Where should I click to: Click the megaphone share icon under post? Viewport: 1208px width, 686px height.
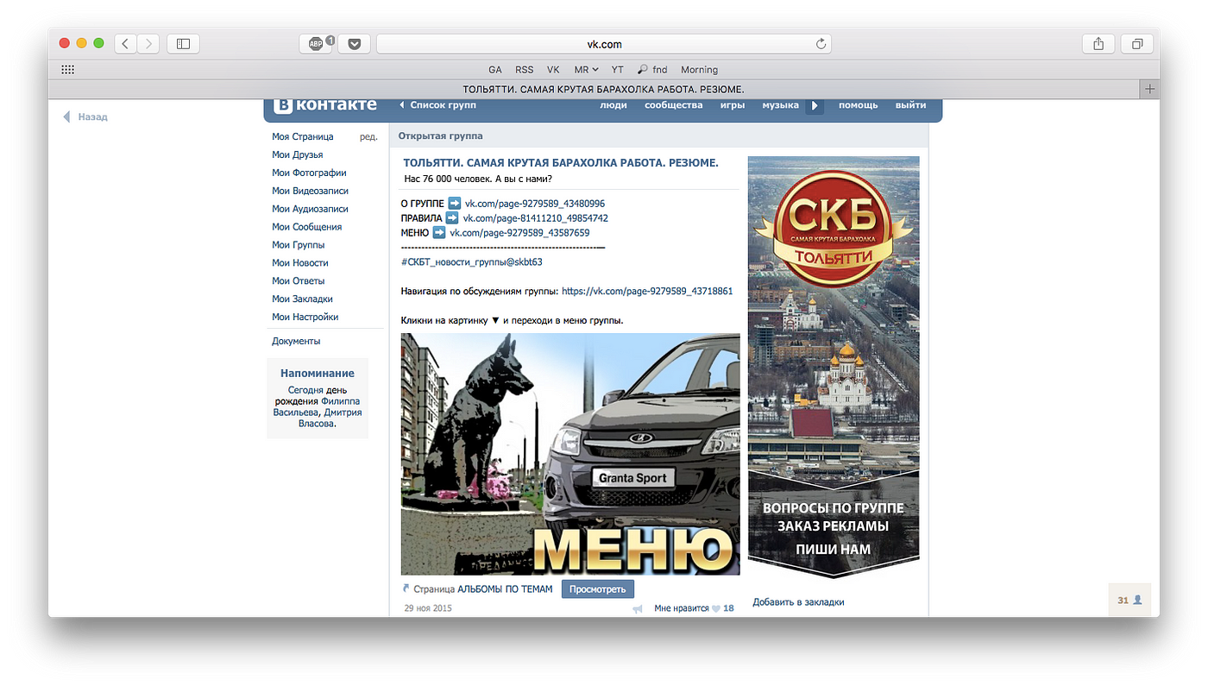click(x=638, y=609)
